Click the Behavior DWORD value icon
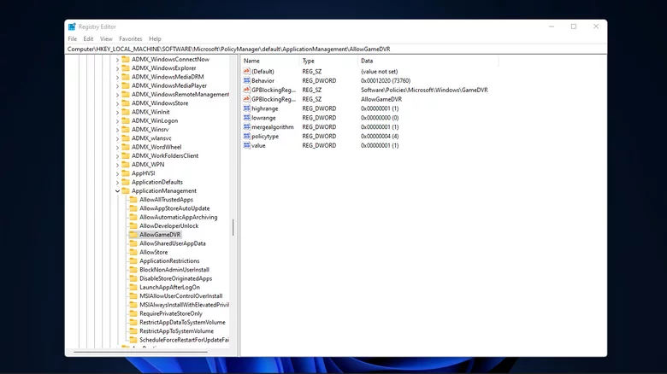667x374 pixels. 247,80
